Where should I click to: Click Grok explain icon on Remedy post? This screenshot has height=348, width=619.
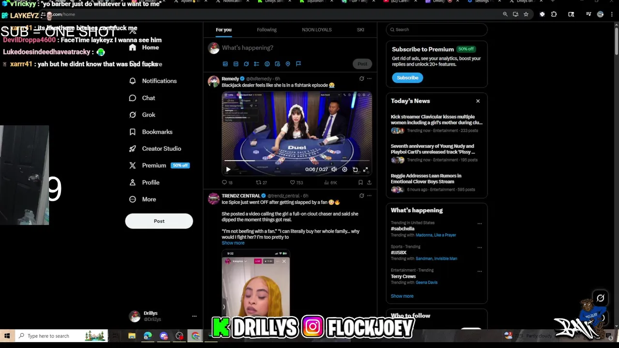tap(361, 78)
